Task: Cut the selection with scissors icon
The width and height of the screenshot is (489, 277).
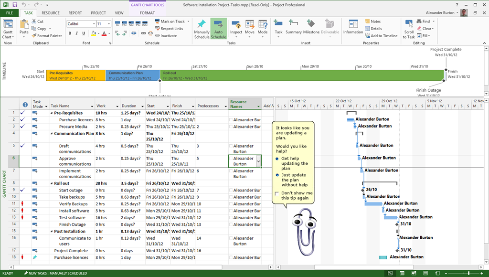Action: (x=38, y=21)
